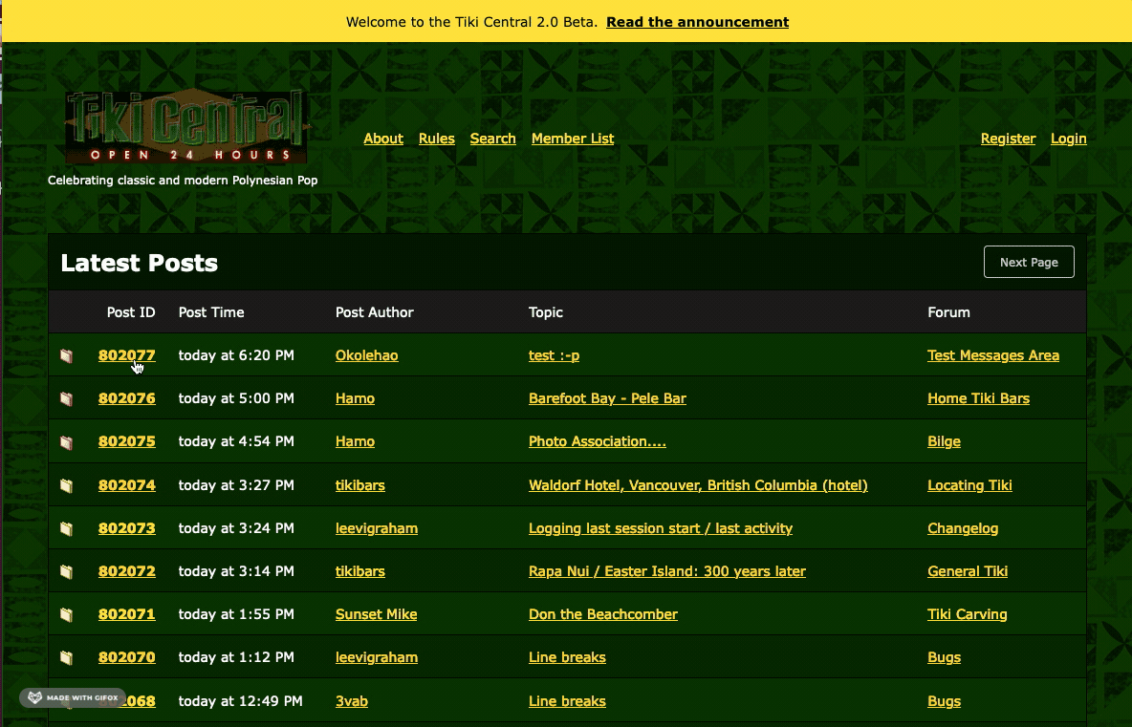The height and width of the screenshot is (727, 1132).
Task: Click the Register link
Action: pos(1008,139)
